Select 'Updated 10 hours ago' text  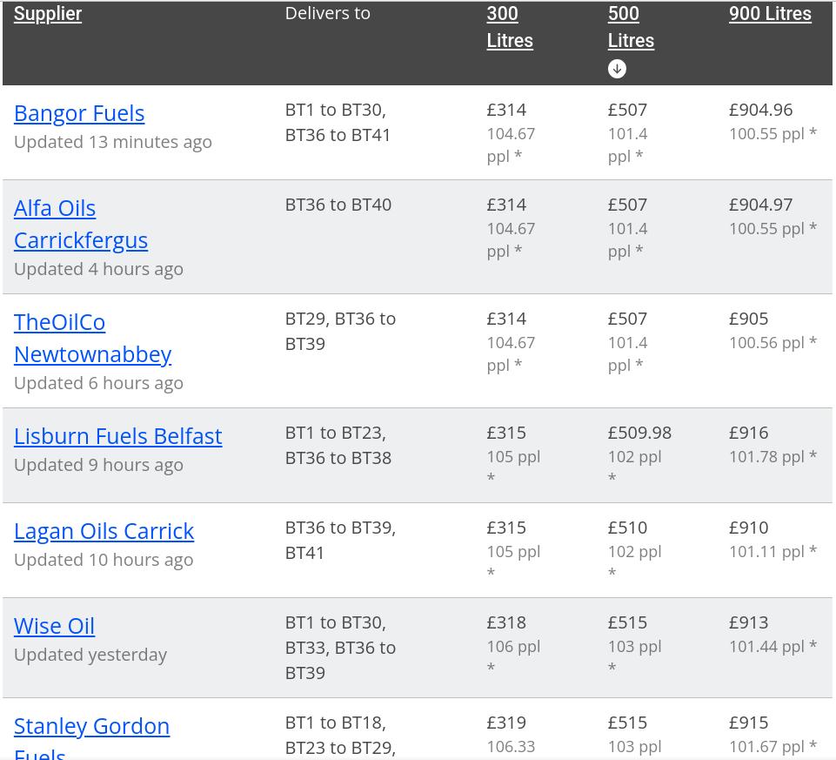pos(104,561)
